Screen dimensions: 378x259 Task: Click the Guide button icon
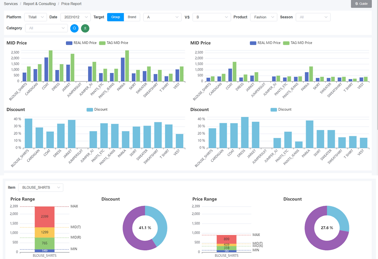click(356, 4)
